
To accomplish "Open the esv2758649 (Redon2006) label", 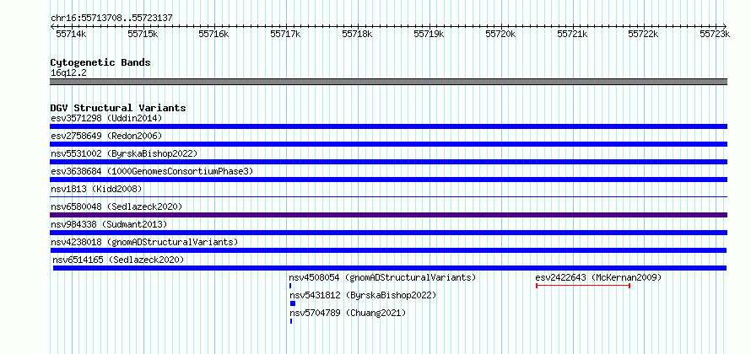I will (x=106, y=136).
